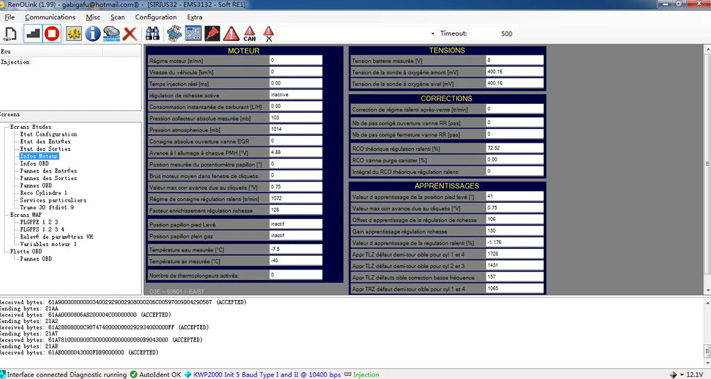Click the Température eau mesurée value -7.5

click(296, 249)
